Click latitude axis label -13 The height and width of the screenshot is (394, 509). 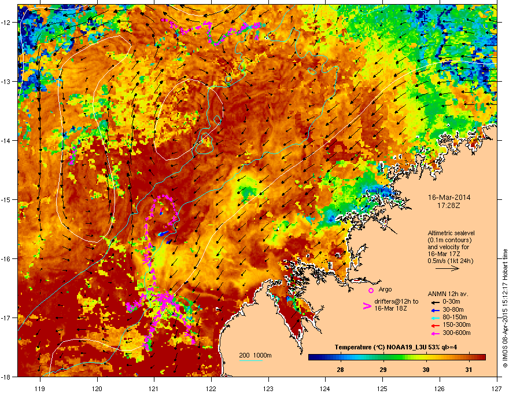[6, 81]
